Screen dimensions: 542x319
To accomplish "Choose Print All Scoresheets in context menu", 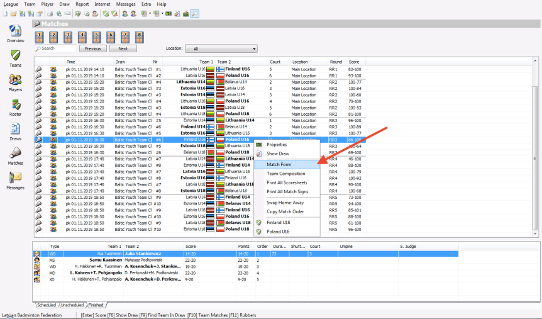I will pos(287,182).
